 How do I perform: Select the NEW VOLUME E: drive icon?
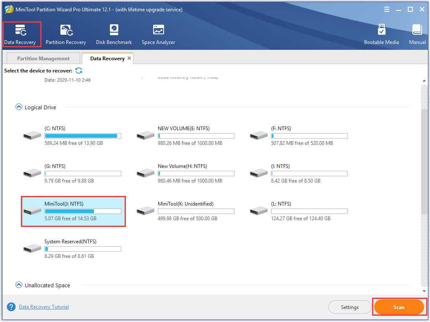145,135
